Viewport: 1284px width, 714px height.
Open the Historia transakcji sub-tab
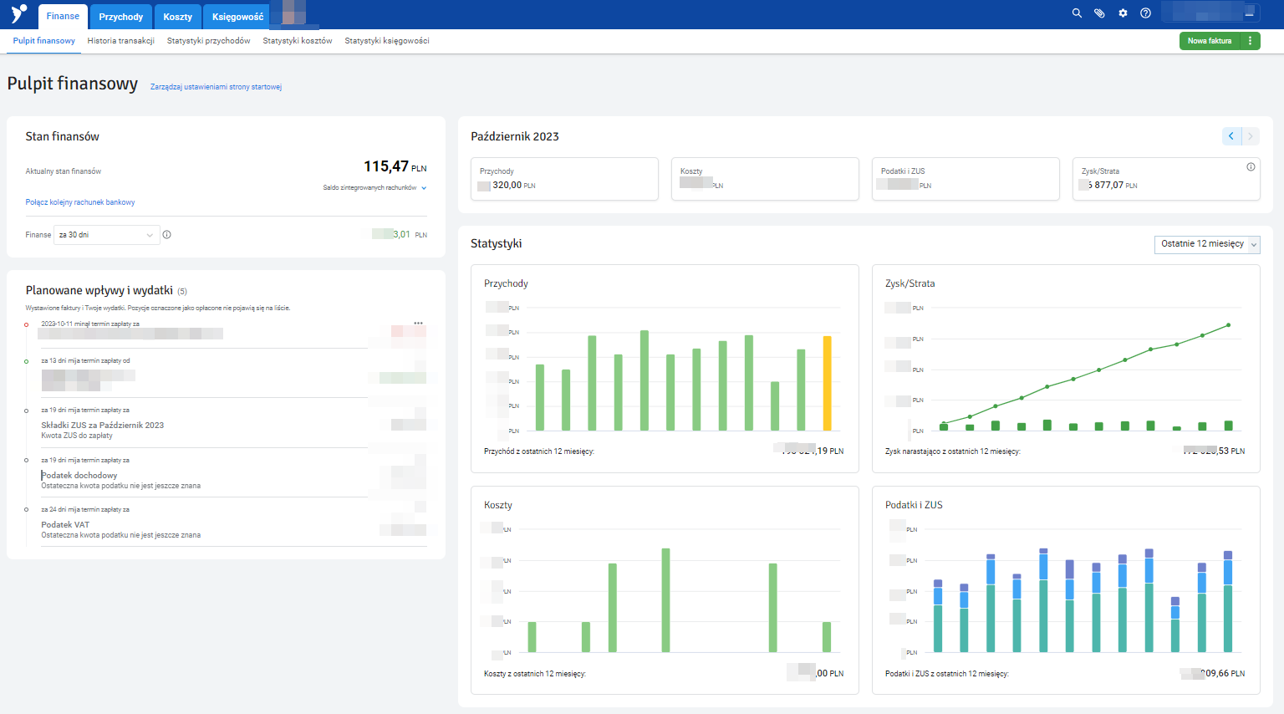(x=120, y=41)
